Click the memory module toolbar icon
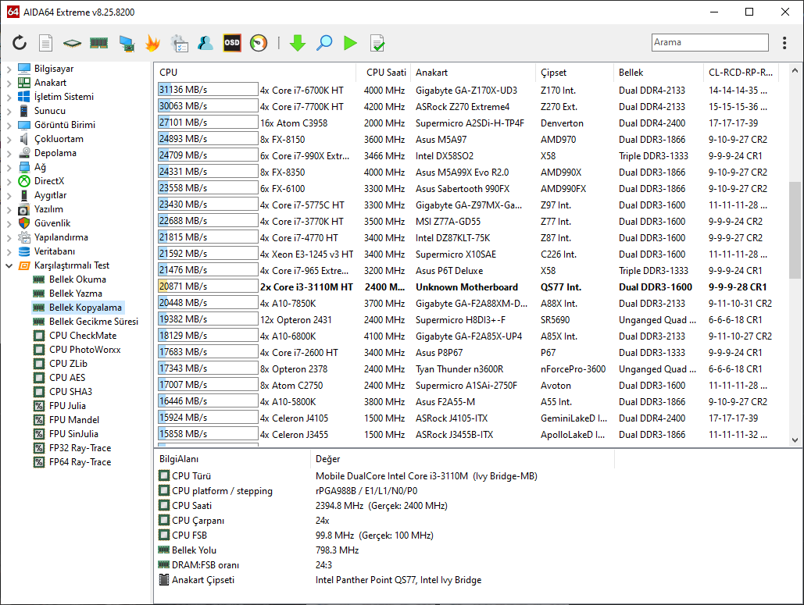Screen dimensions: 804x605 click(x=99, y=43)
